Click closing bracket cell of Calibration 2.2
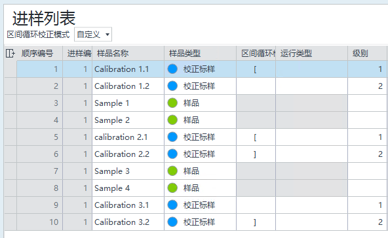The image size is (388, 238). point(256,154)
